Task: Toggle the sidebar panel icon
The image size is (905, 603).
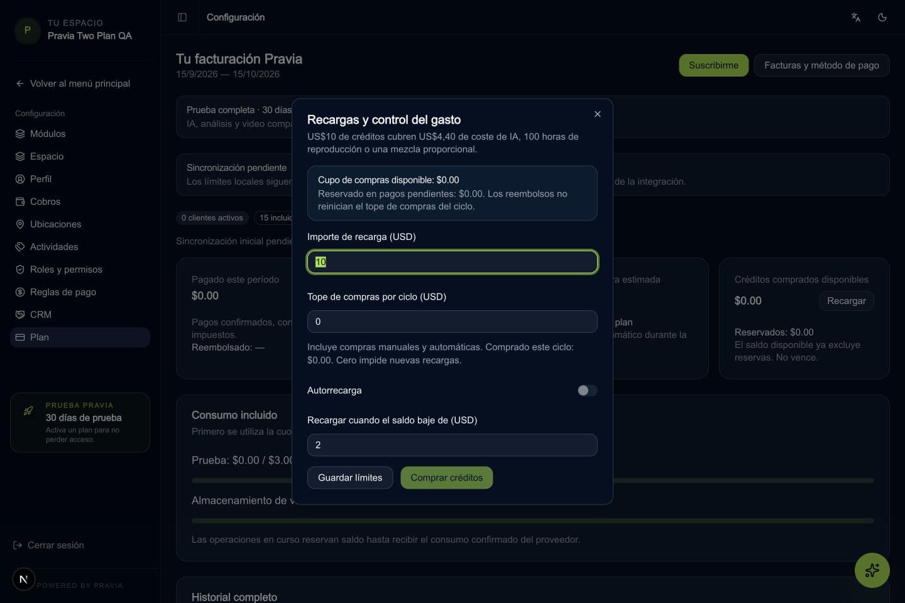Action: [182, 18]
